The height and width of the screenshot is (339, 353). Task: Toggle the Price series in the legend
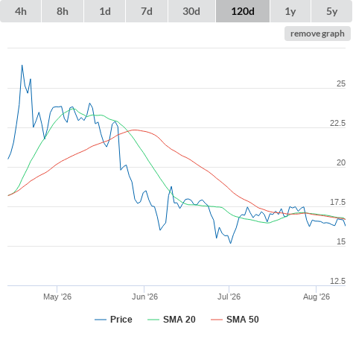[113, 320]
